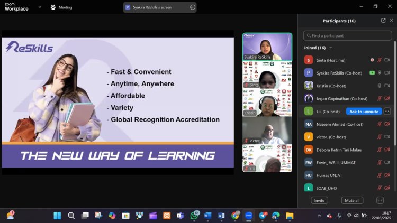The height and width of the screenshot is (223, 397).
Task: Click Jegan Gopinathan's profile avatar
Action: click(x=309, y=98)
